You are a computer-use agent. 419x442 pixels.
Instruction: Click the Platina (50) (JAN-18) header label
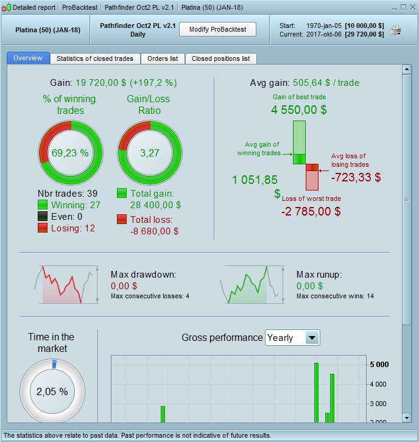48,30
